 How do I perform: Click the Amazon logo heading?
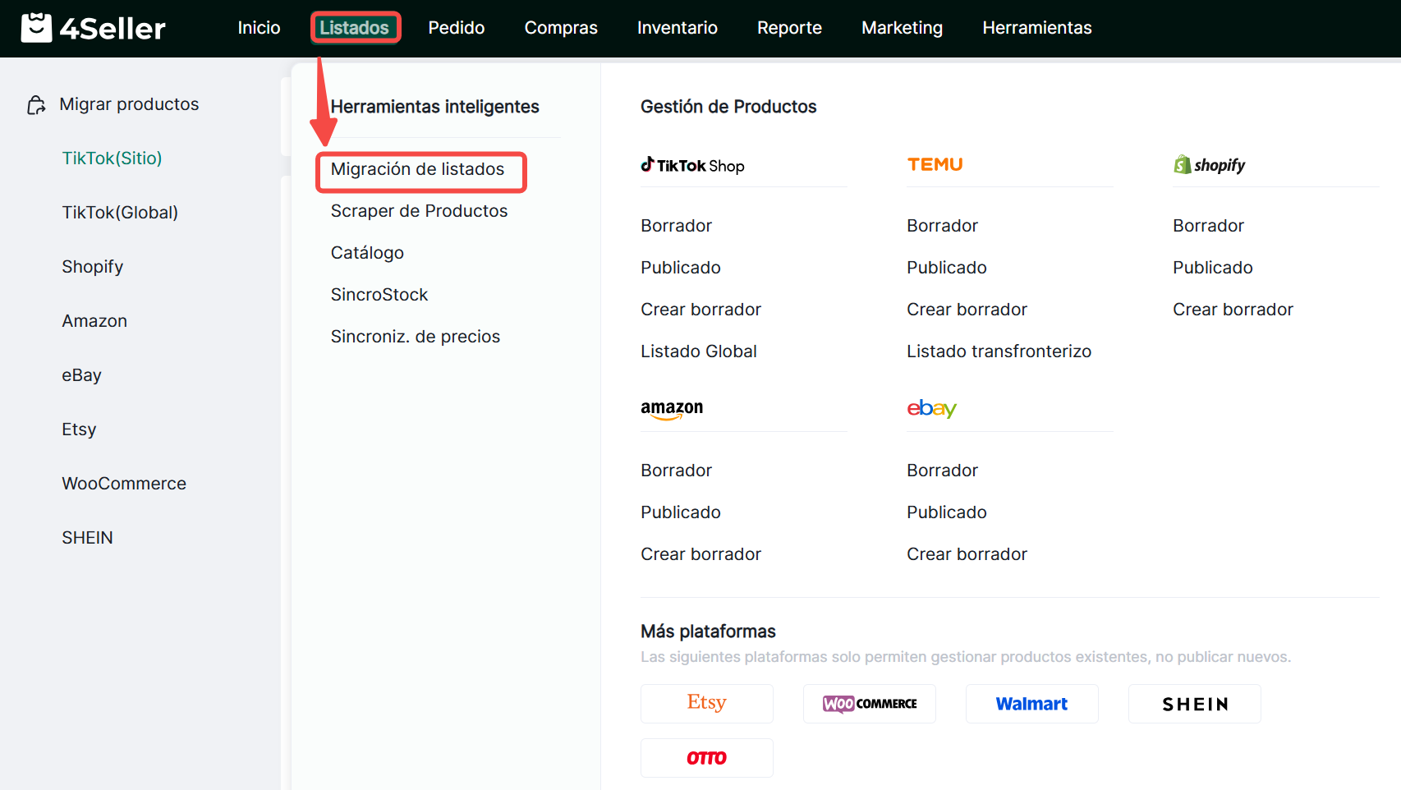click(x=672, y=408)
